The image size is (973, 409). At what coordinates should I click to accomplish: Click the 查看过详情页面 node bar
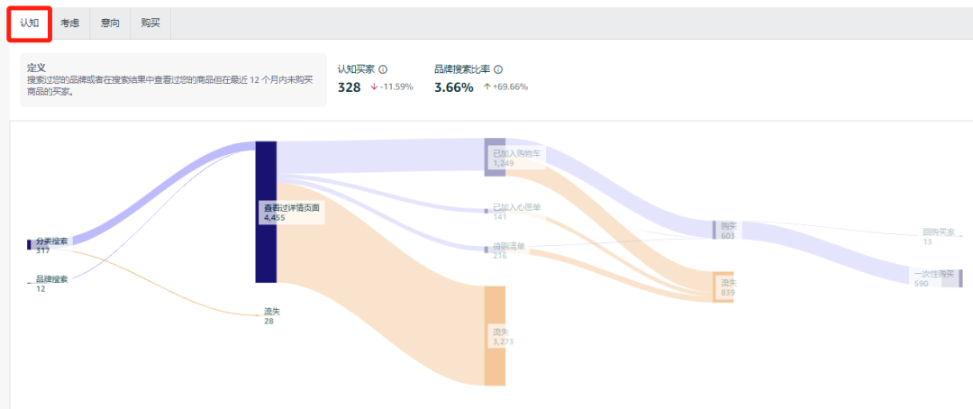point(266,212)
